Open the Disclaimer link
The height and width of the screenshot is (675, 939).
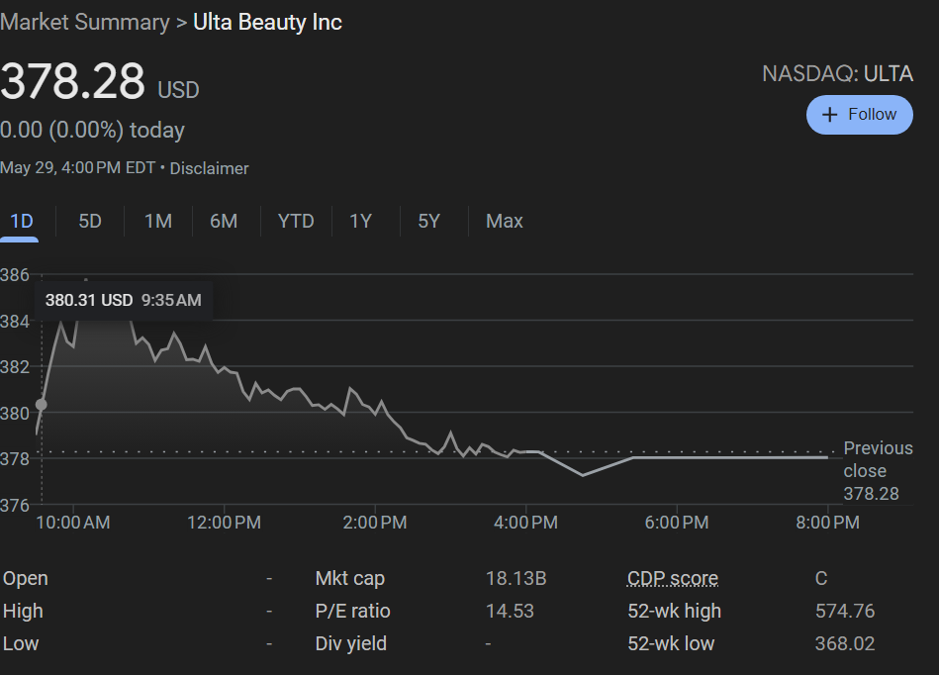209,168
